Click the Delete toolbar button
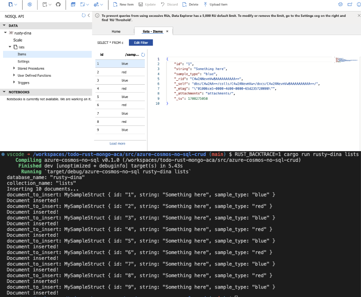 click(190, 4)
